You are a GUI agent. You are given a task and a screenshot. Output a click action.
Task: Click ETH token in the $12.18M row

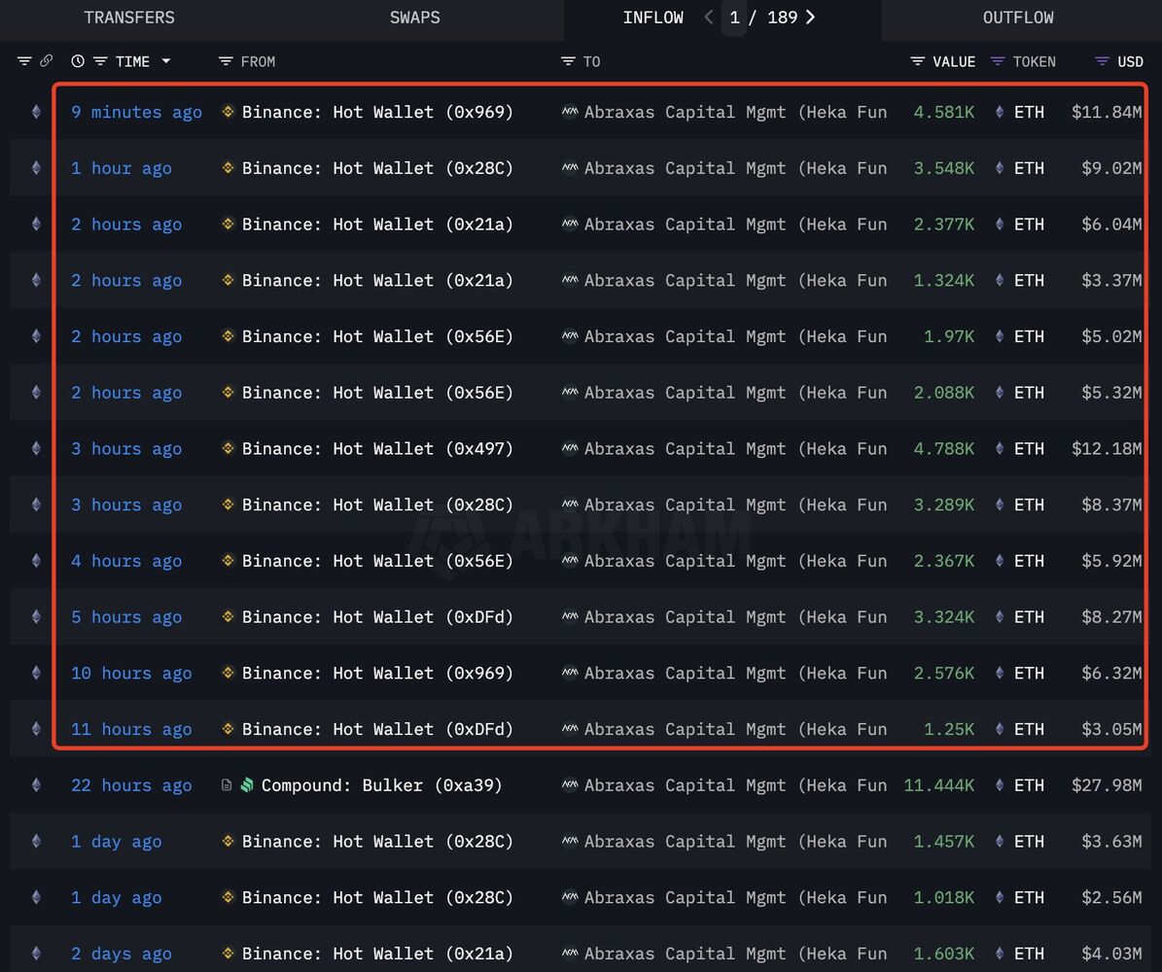(1029, 449)
